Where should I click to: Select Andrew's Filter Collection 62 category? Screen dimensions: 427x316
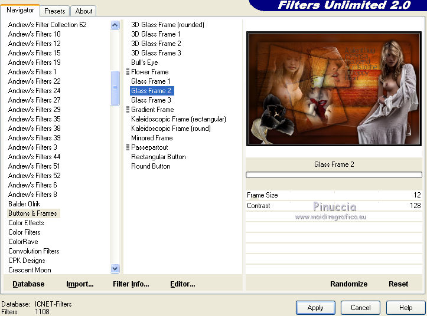click(x=47, y=25)
